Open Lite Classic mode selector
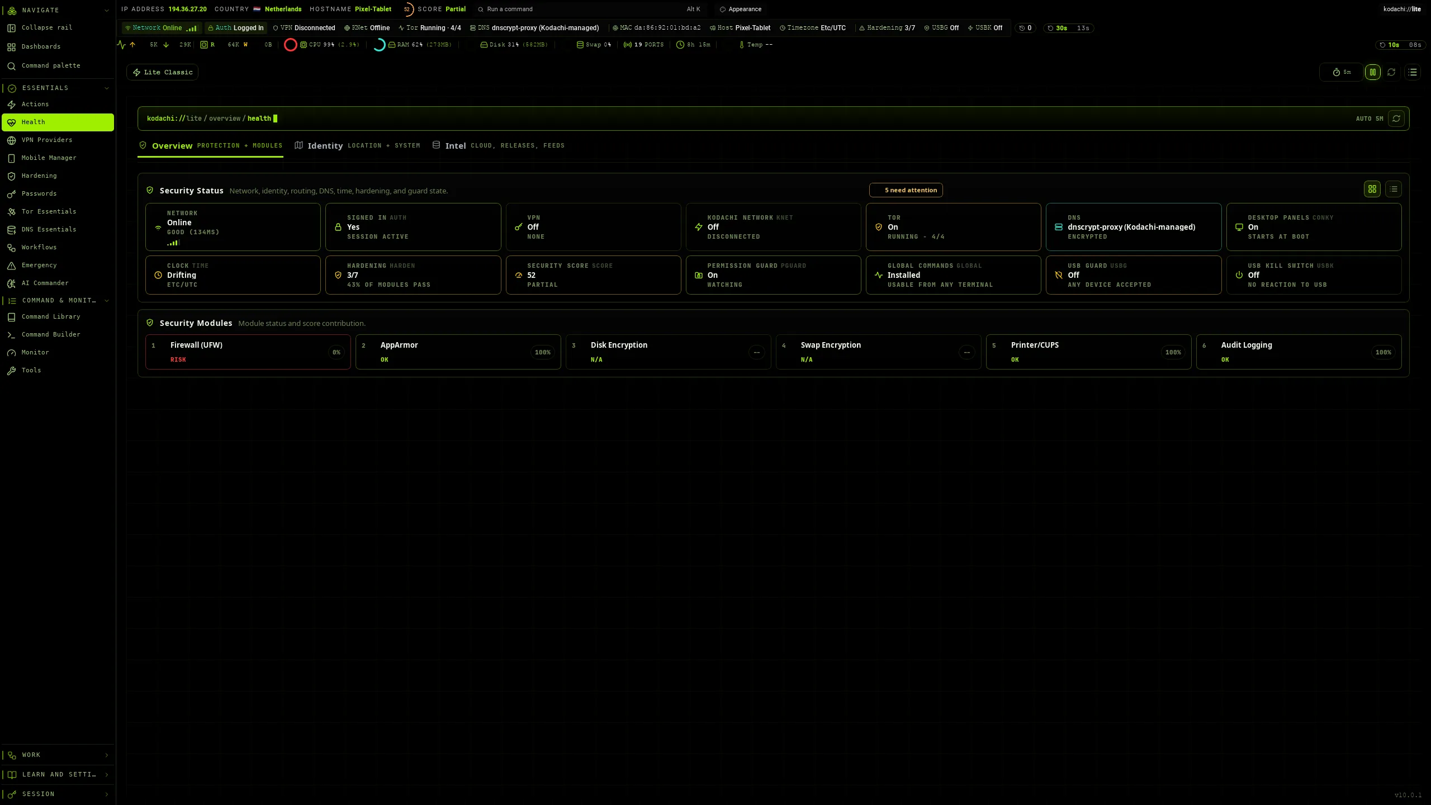The width and height of the screenshot is (1431, 805). 163,72
